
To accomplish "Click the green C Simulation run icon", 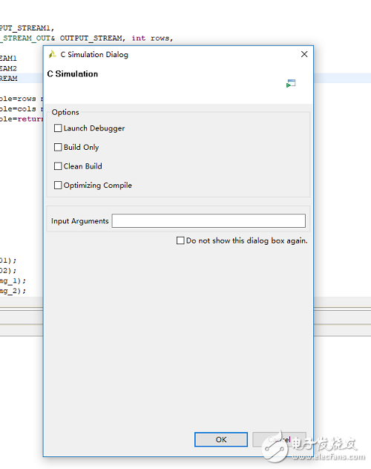I will [x=291, y=83].
